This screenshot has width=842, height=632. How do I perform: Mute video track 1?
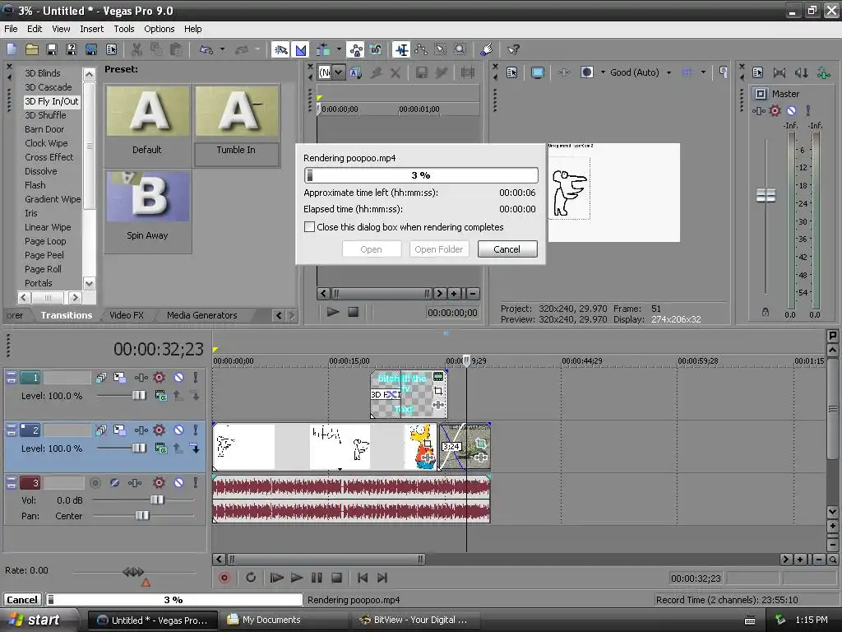tap(178, 377)
